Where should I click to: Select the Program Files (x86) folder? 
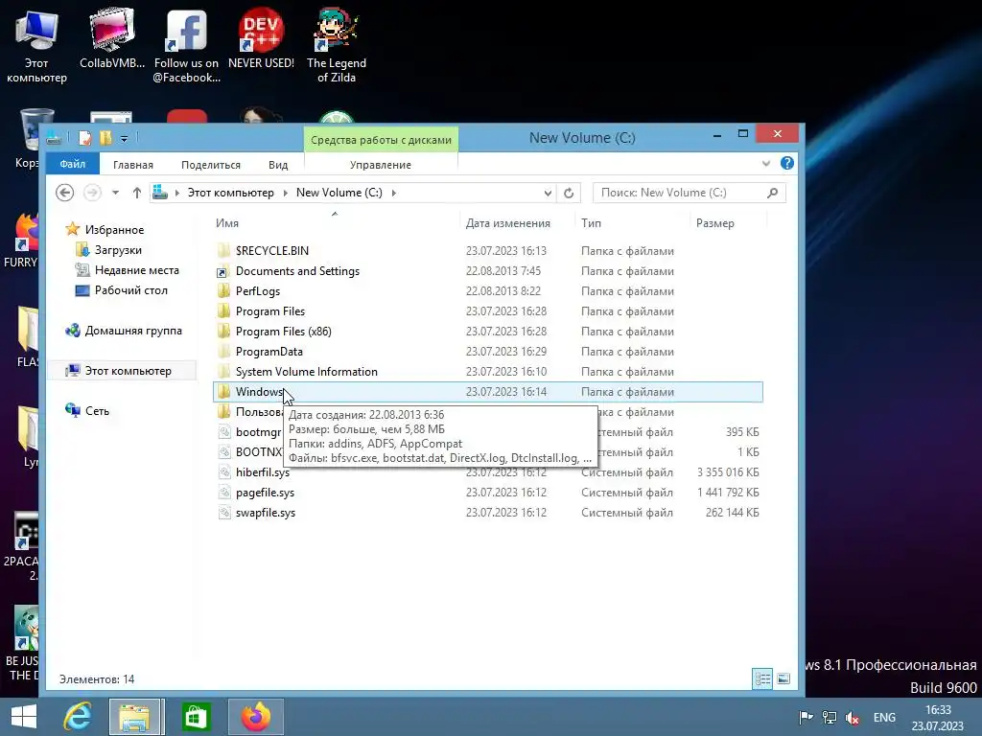point(283,331)
